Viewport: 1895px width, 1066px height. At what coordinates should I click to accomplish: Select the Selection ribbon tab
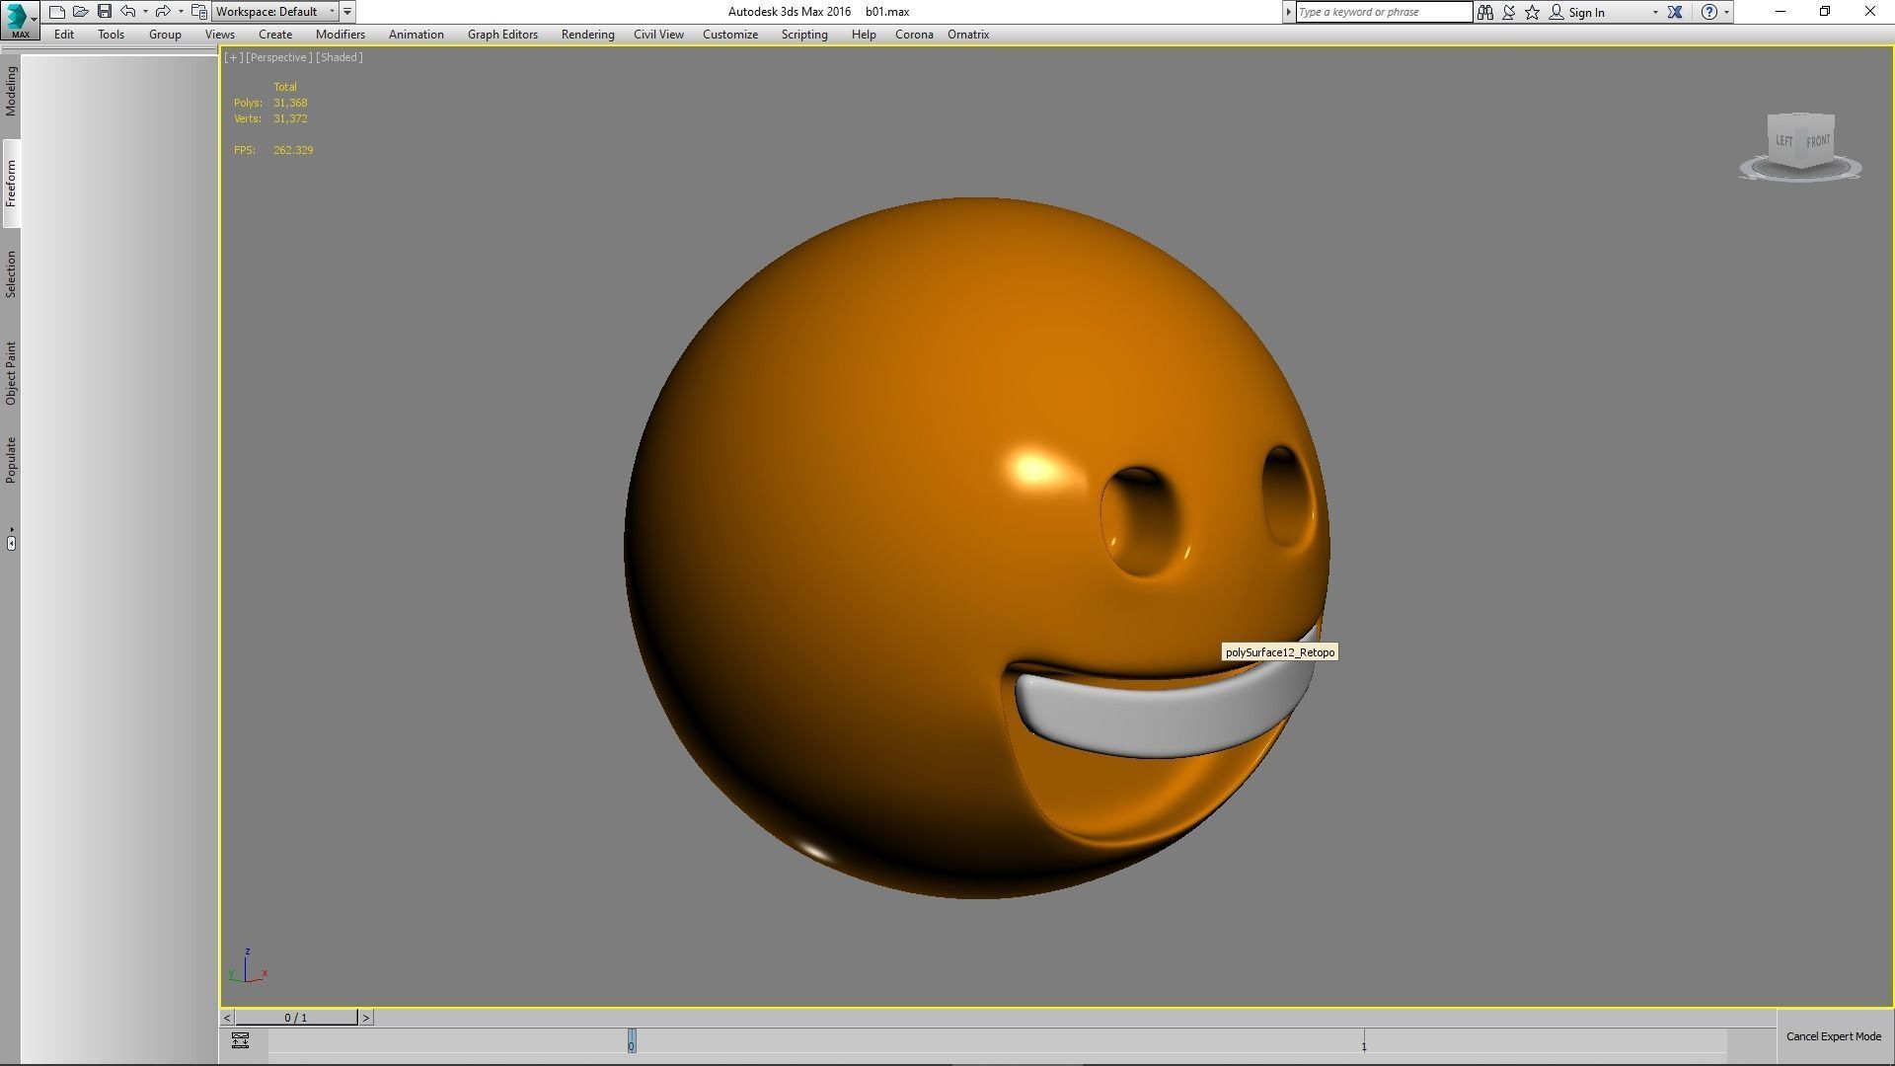(11, 274)
